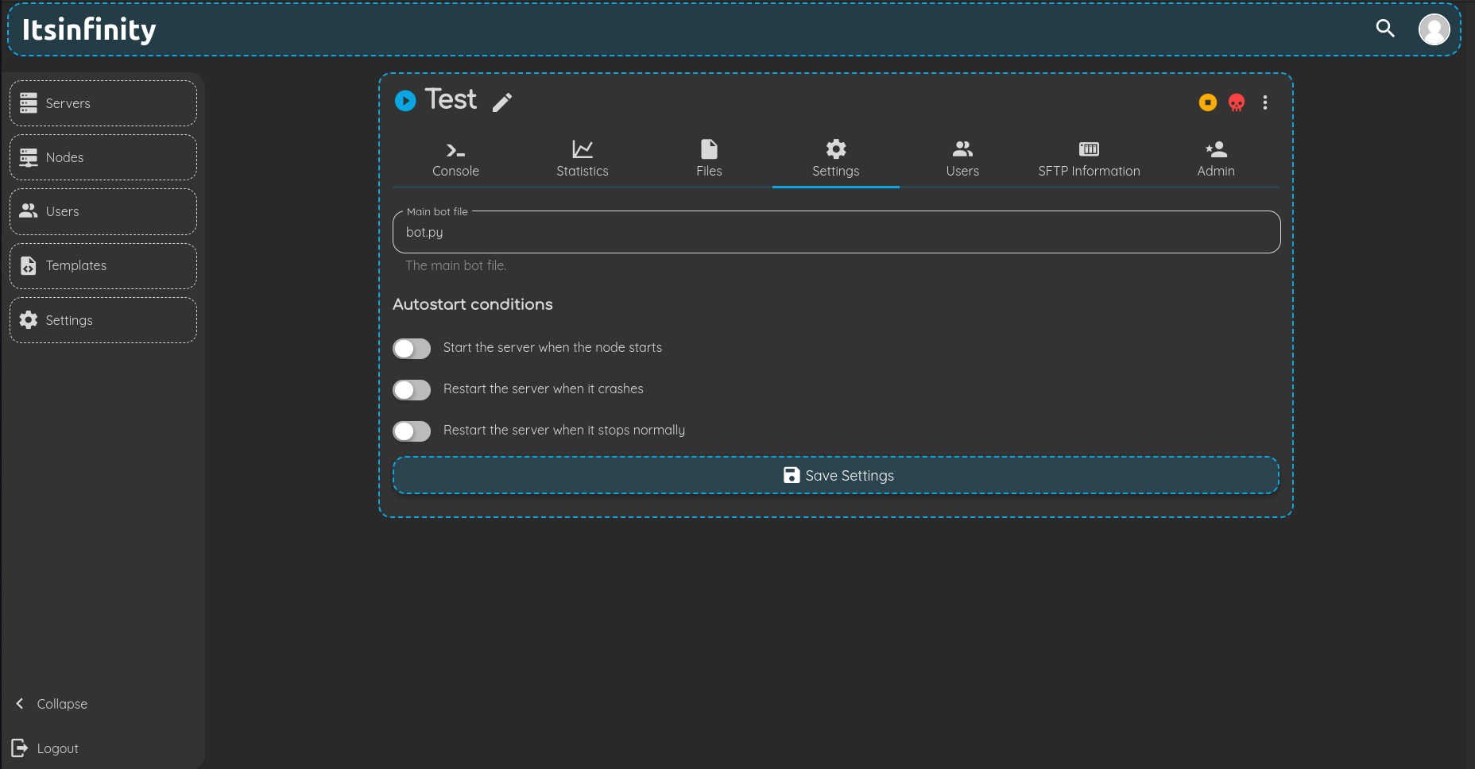Switch to the Statistics tab
1475x769 pixels.
[x=583, y=159]
